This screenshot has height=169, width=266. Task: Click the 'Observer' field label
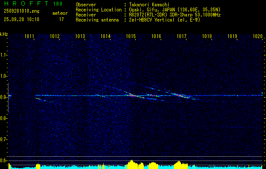point(86,5)
